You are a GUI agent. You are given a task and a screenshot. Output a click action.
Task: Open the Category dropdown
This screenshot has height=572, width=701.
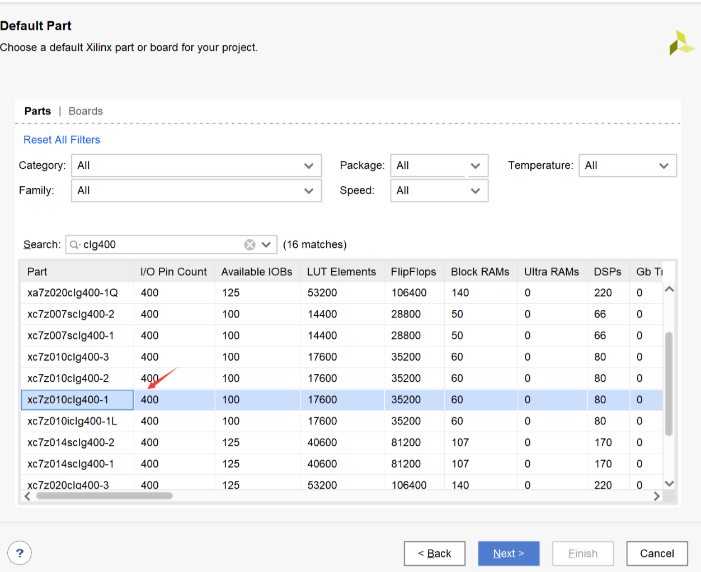(x=196, y=166)
